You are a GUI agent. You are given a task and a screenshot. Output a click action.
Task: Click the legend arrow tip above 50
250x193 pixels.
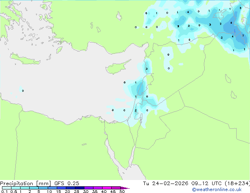pyautogui.click(x=125, y=188)
